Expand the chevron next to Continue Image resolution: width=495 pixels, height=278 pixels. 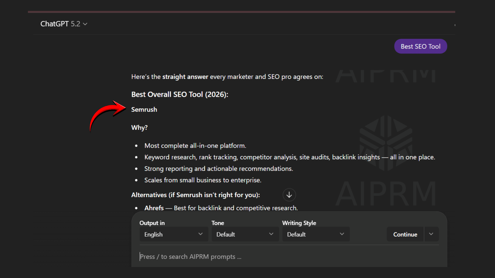pos(431,234)
